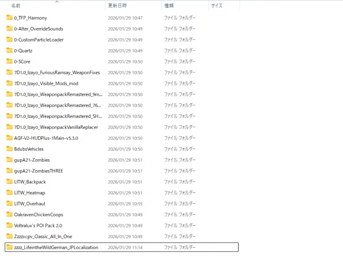Click the 0-SCore folder icon

[x=10, y=62]
